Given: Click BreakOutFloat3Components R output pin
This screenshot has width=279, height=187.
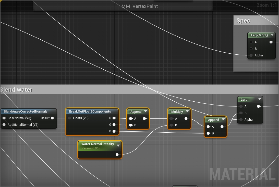Looking at the screenshot, I should click(114, 118).
